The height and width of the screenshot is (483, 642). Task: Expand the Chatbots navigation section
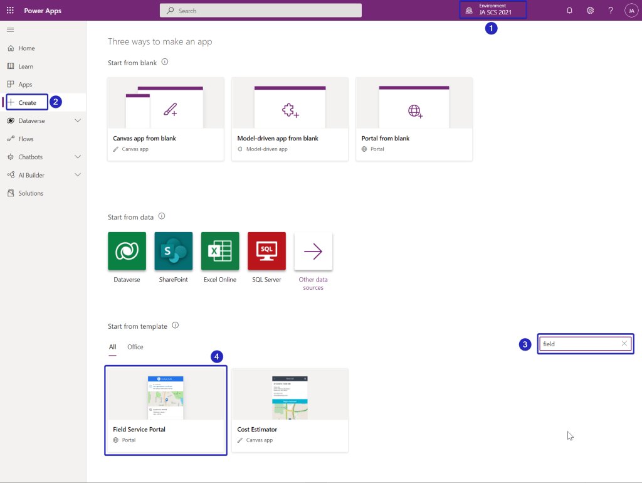pos(78,157)
